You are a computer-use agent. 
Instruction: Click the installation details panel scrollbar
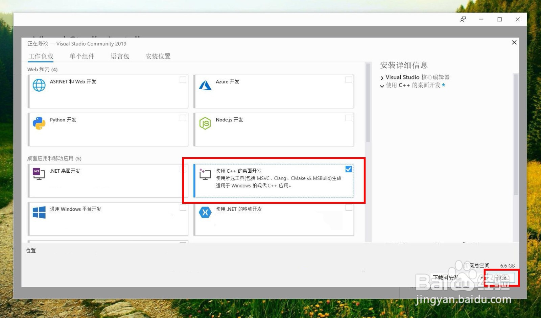coord(516,134)
